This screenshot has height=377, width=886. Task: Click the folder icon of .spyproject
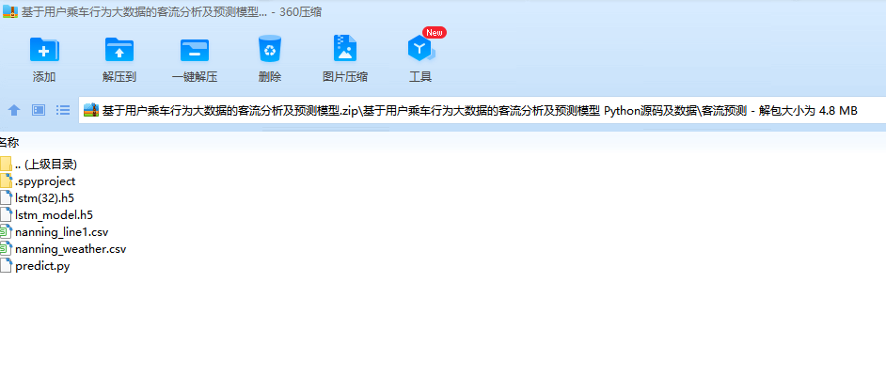[6, 181]
